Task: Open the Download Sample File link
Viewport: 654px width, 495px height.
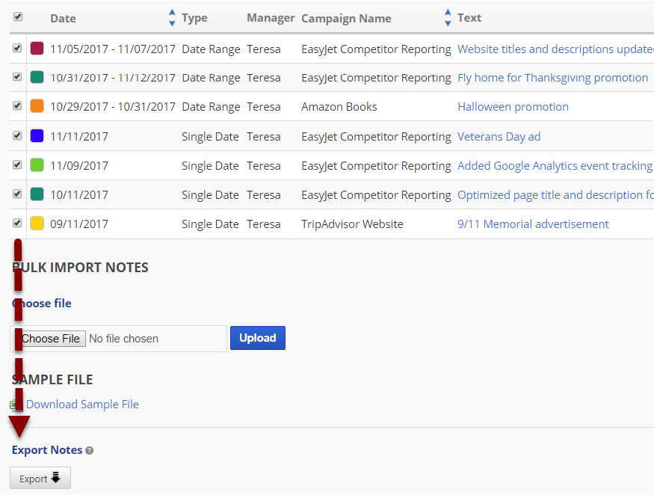Action: pyautogui.click(x=82, y=405)
